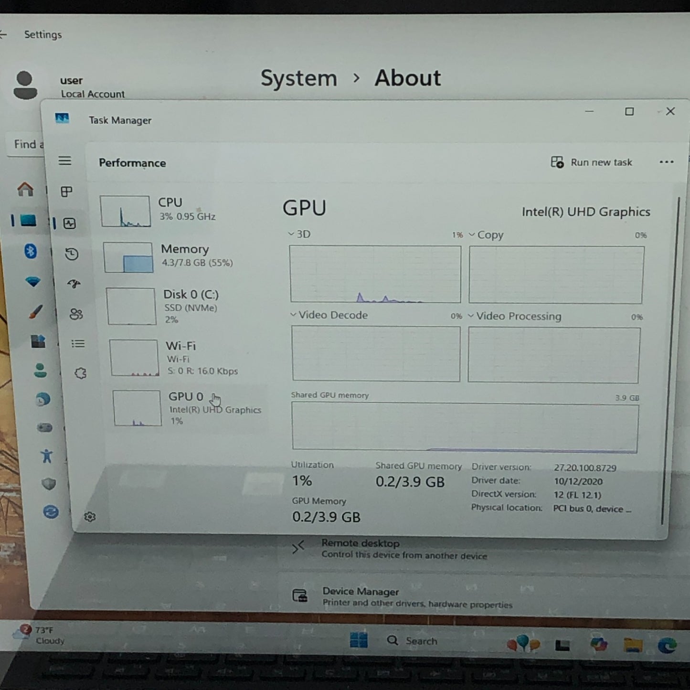The height and width of the screenshot is (690, 690).
Task: Click System in the Settings breadcrumb
Action: (299, 78)
